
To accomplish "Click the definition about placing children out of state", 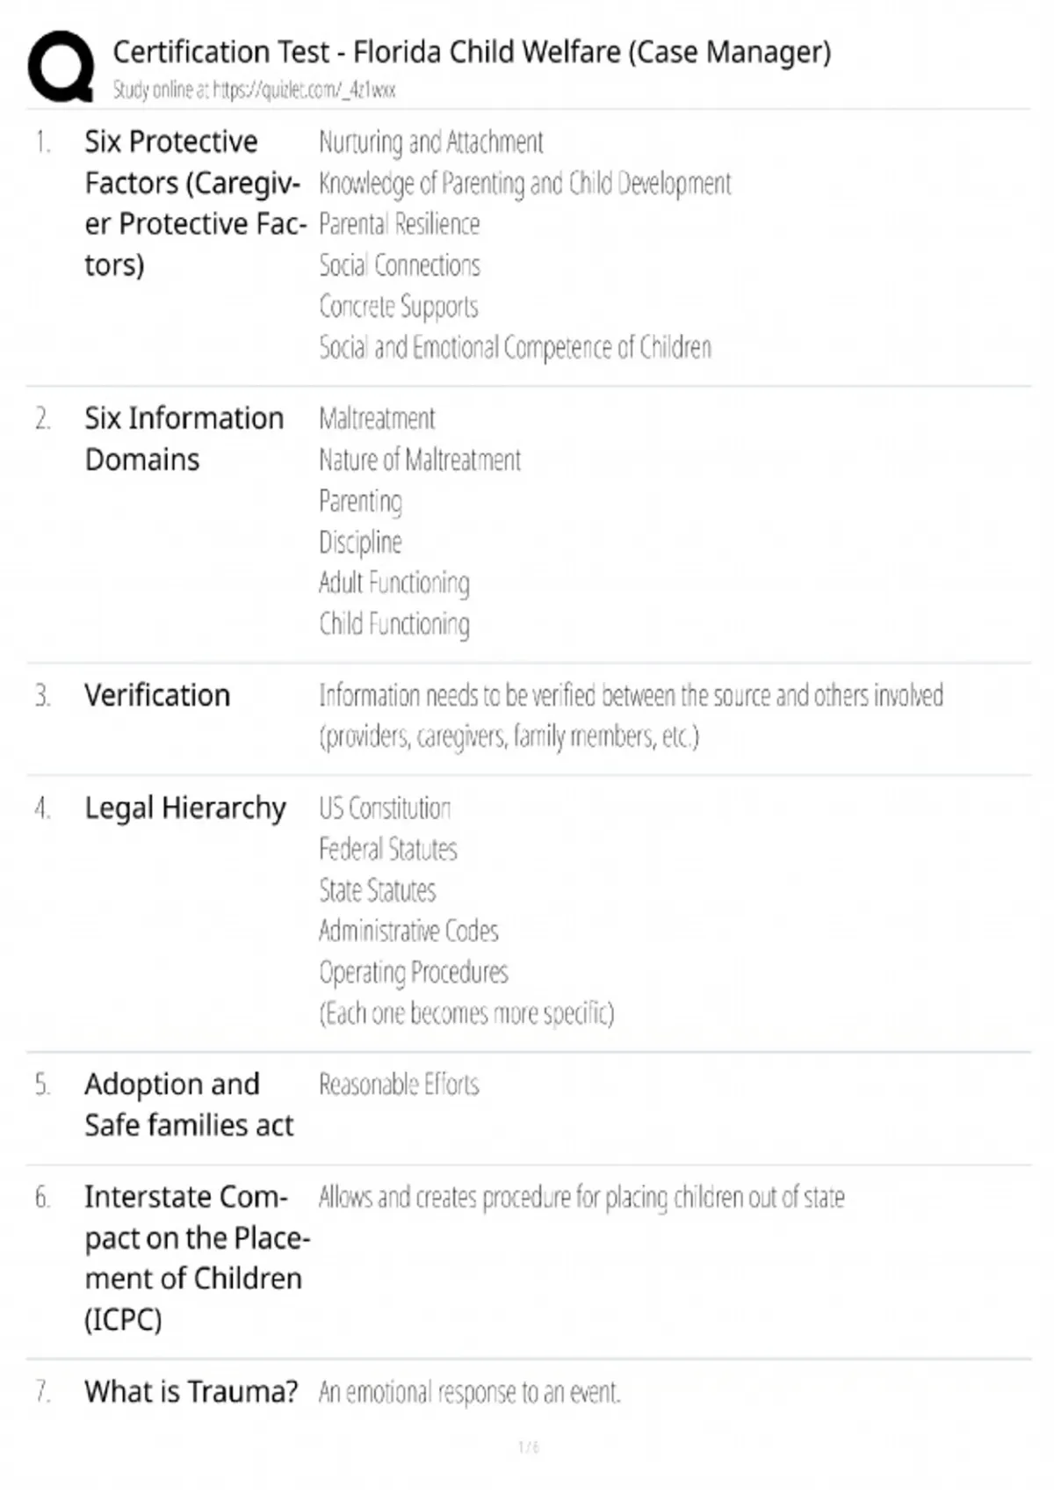I will (581, 1197).
